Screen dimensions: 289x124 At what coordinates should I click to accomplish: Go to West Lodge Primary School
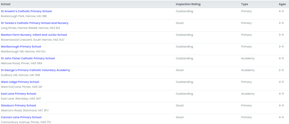click(x=20, y=82)
